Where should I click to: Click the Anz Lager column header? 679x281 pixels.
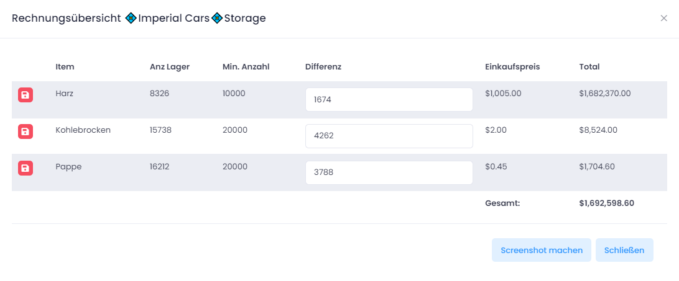coord(170,67)
